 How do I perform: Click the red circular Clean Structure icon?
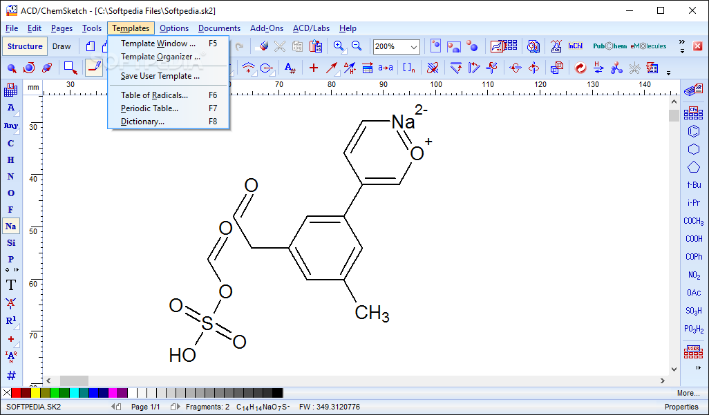click(580, 68)
